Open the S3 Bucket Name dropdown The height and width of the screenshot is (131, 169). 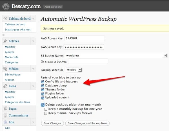(165, 56)
